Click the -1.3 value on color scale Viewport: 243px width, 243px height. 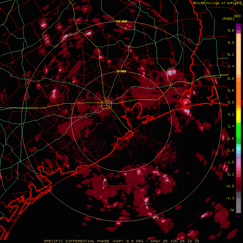coord(230,198)
